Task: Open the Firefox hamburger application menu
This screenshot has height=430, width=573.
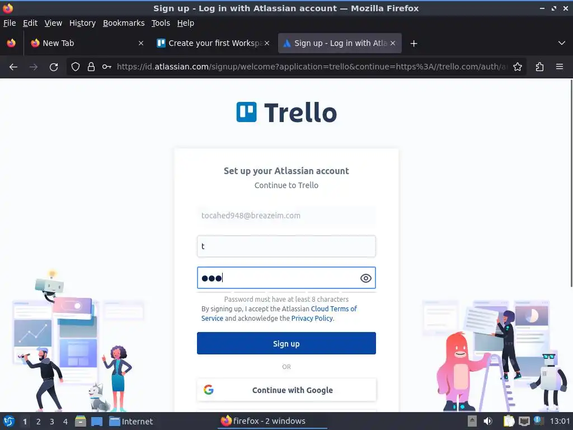Action: point(560,67)
